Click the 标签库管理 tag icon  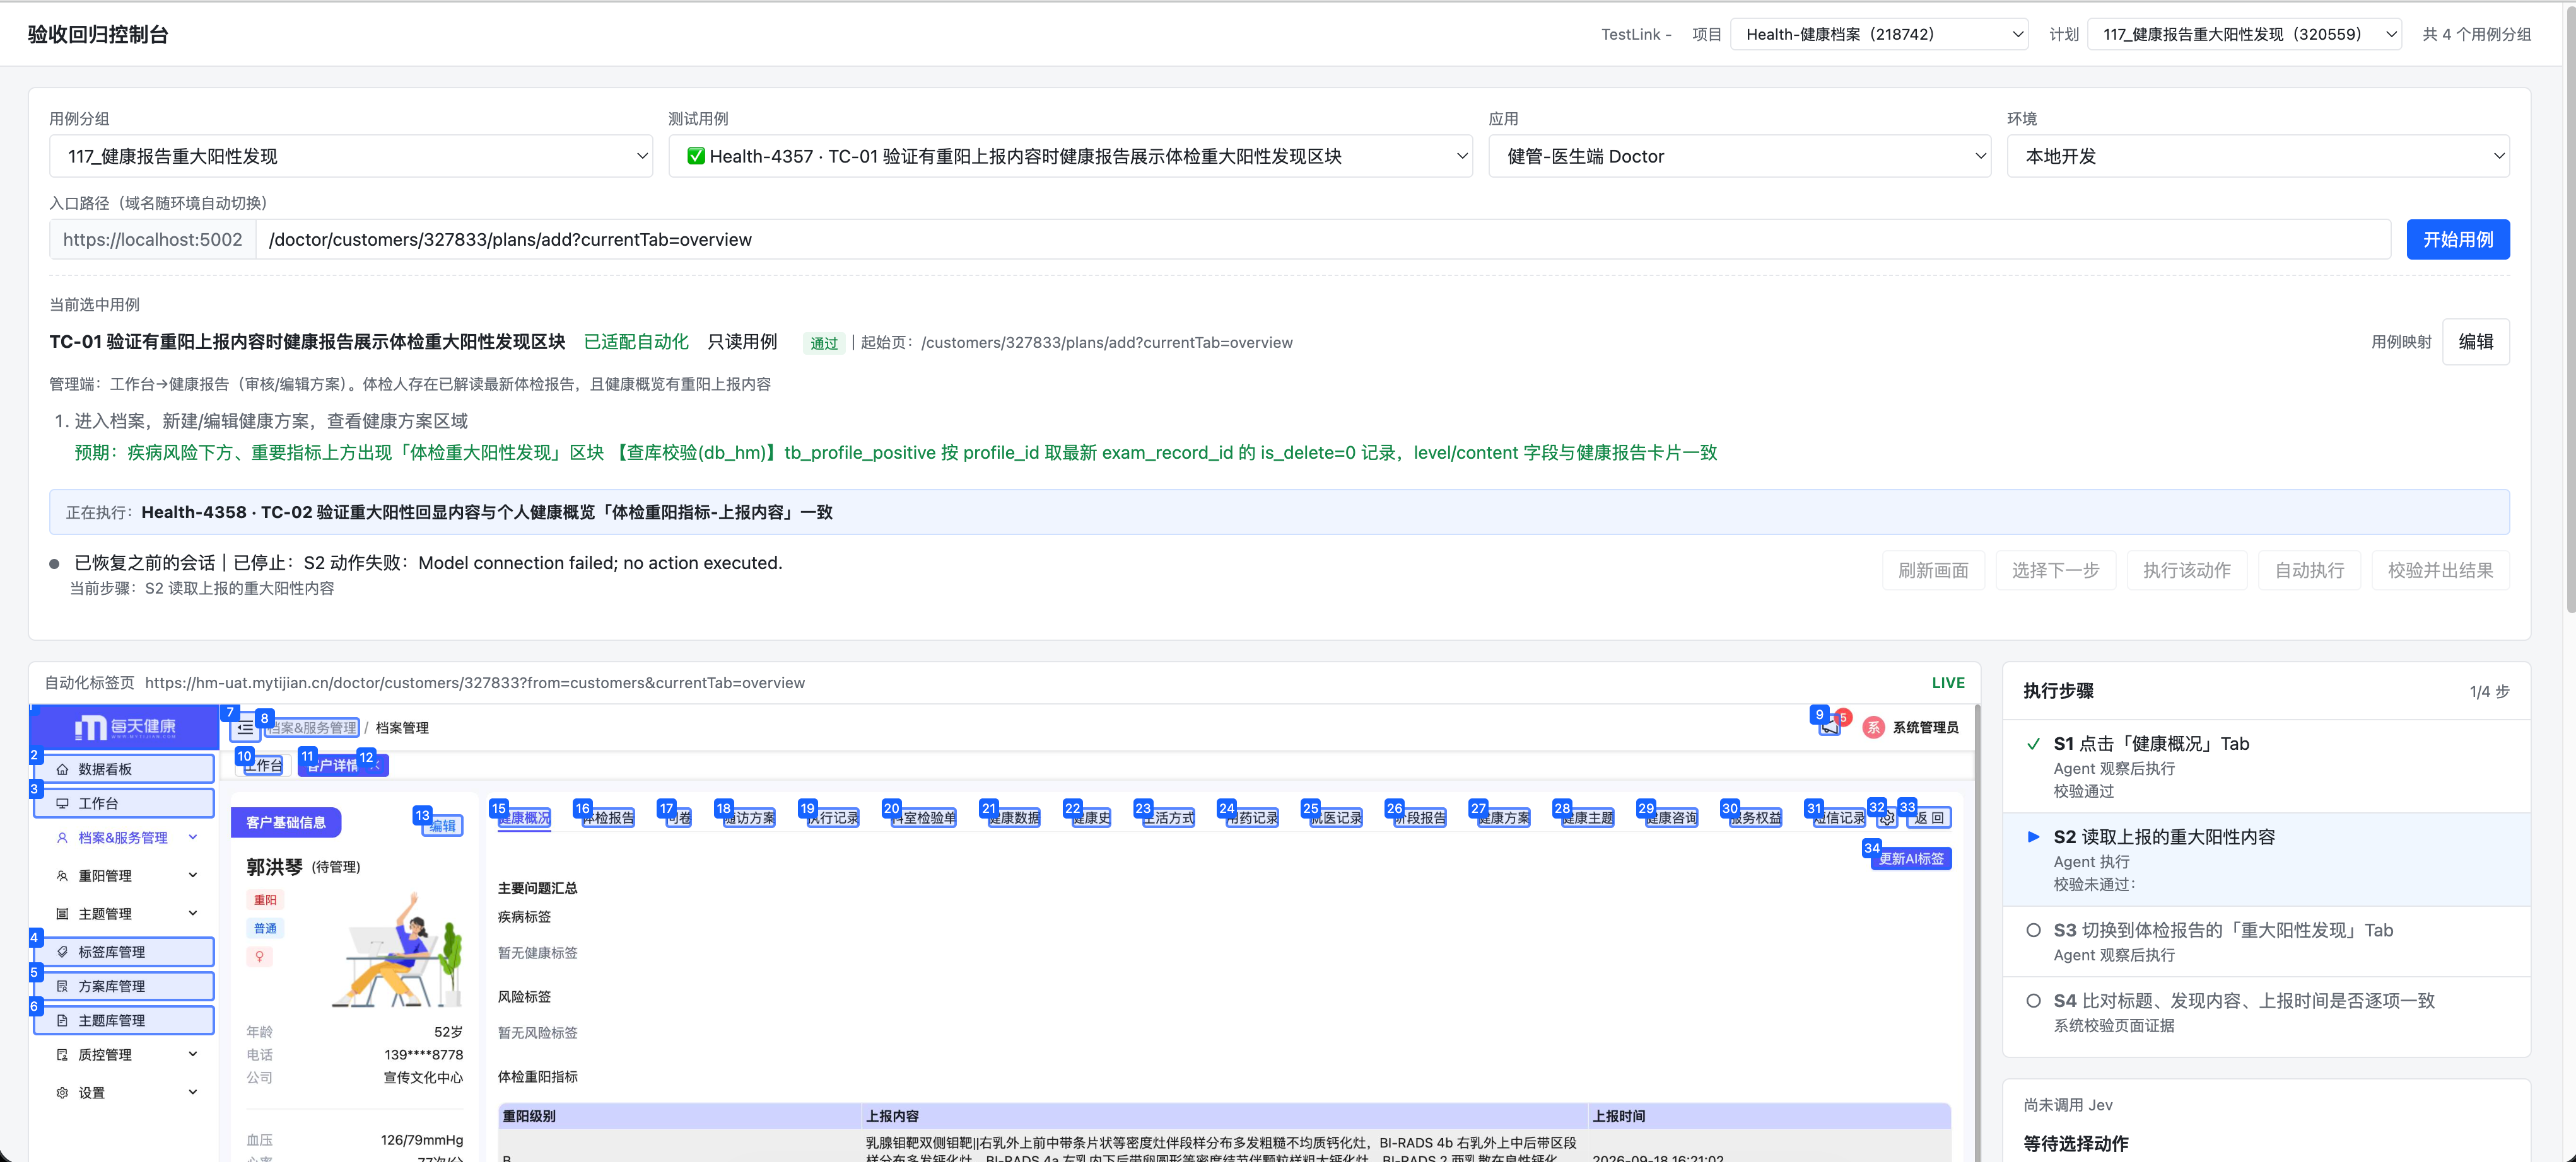pyautogui.click(x=62, y=952)
